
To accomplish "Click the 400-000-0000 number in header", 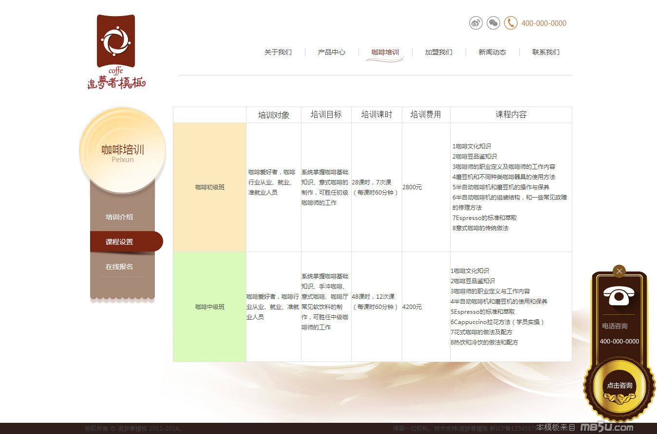I will click(544, 23).
